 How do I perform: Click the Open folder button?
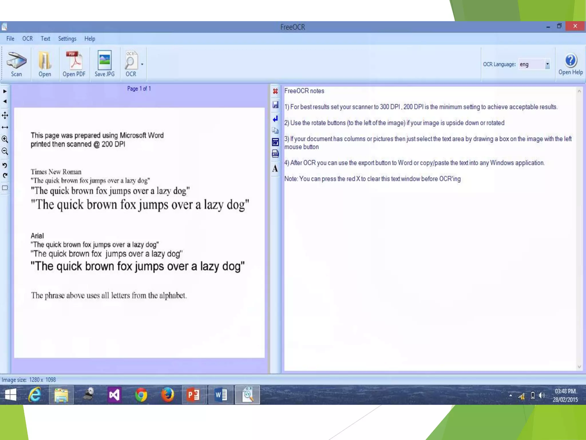tap(45, 64)
